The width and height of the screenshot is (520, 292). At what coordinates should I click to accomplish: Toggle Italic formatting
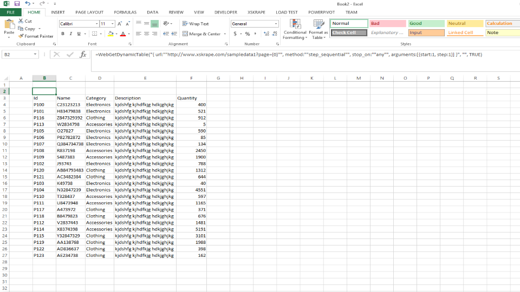click(70, 34)
